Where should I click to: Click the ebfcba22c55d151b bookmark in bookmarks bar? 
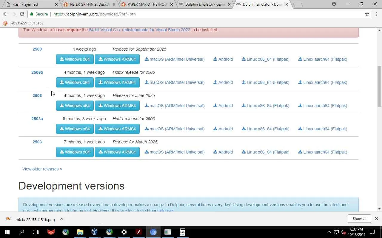click(x=23, y=23)
